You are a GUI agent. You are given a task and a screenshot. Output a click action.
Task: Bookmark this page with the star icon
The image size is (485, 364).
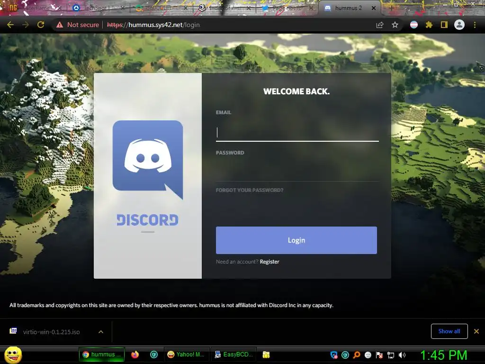[395, 25]
